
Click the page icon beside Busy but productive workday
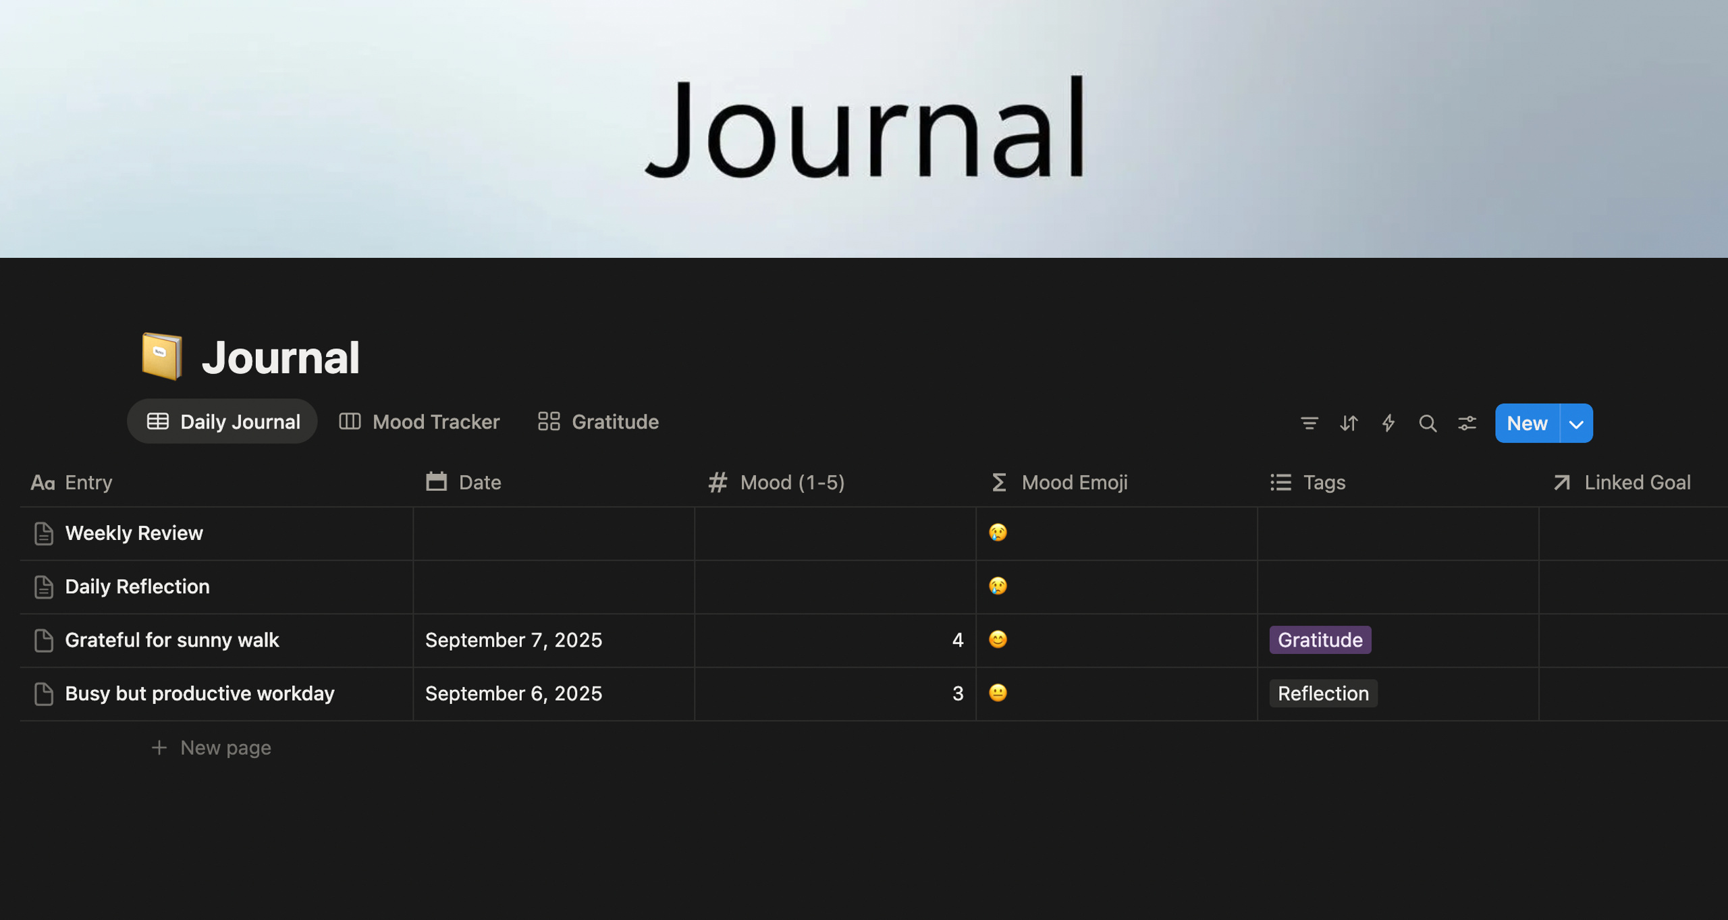(x=44, y=693)
